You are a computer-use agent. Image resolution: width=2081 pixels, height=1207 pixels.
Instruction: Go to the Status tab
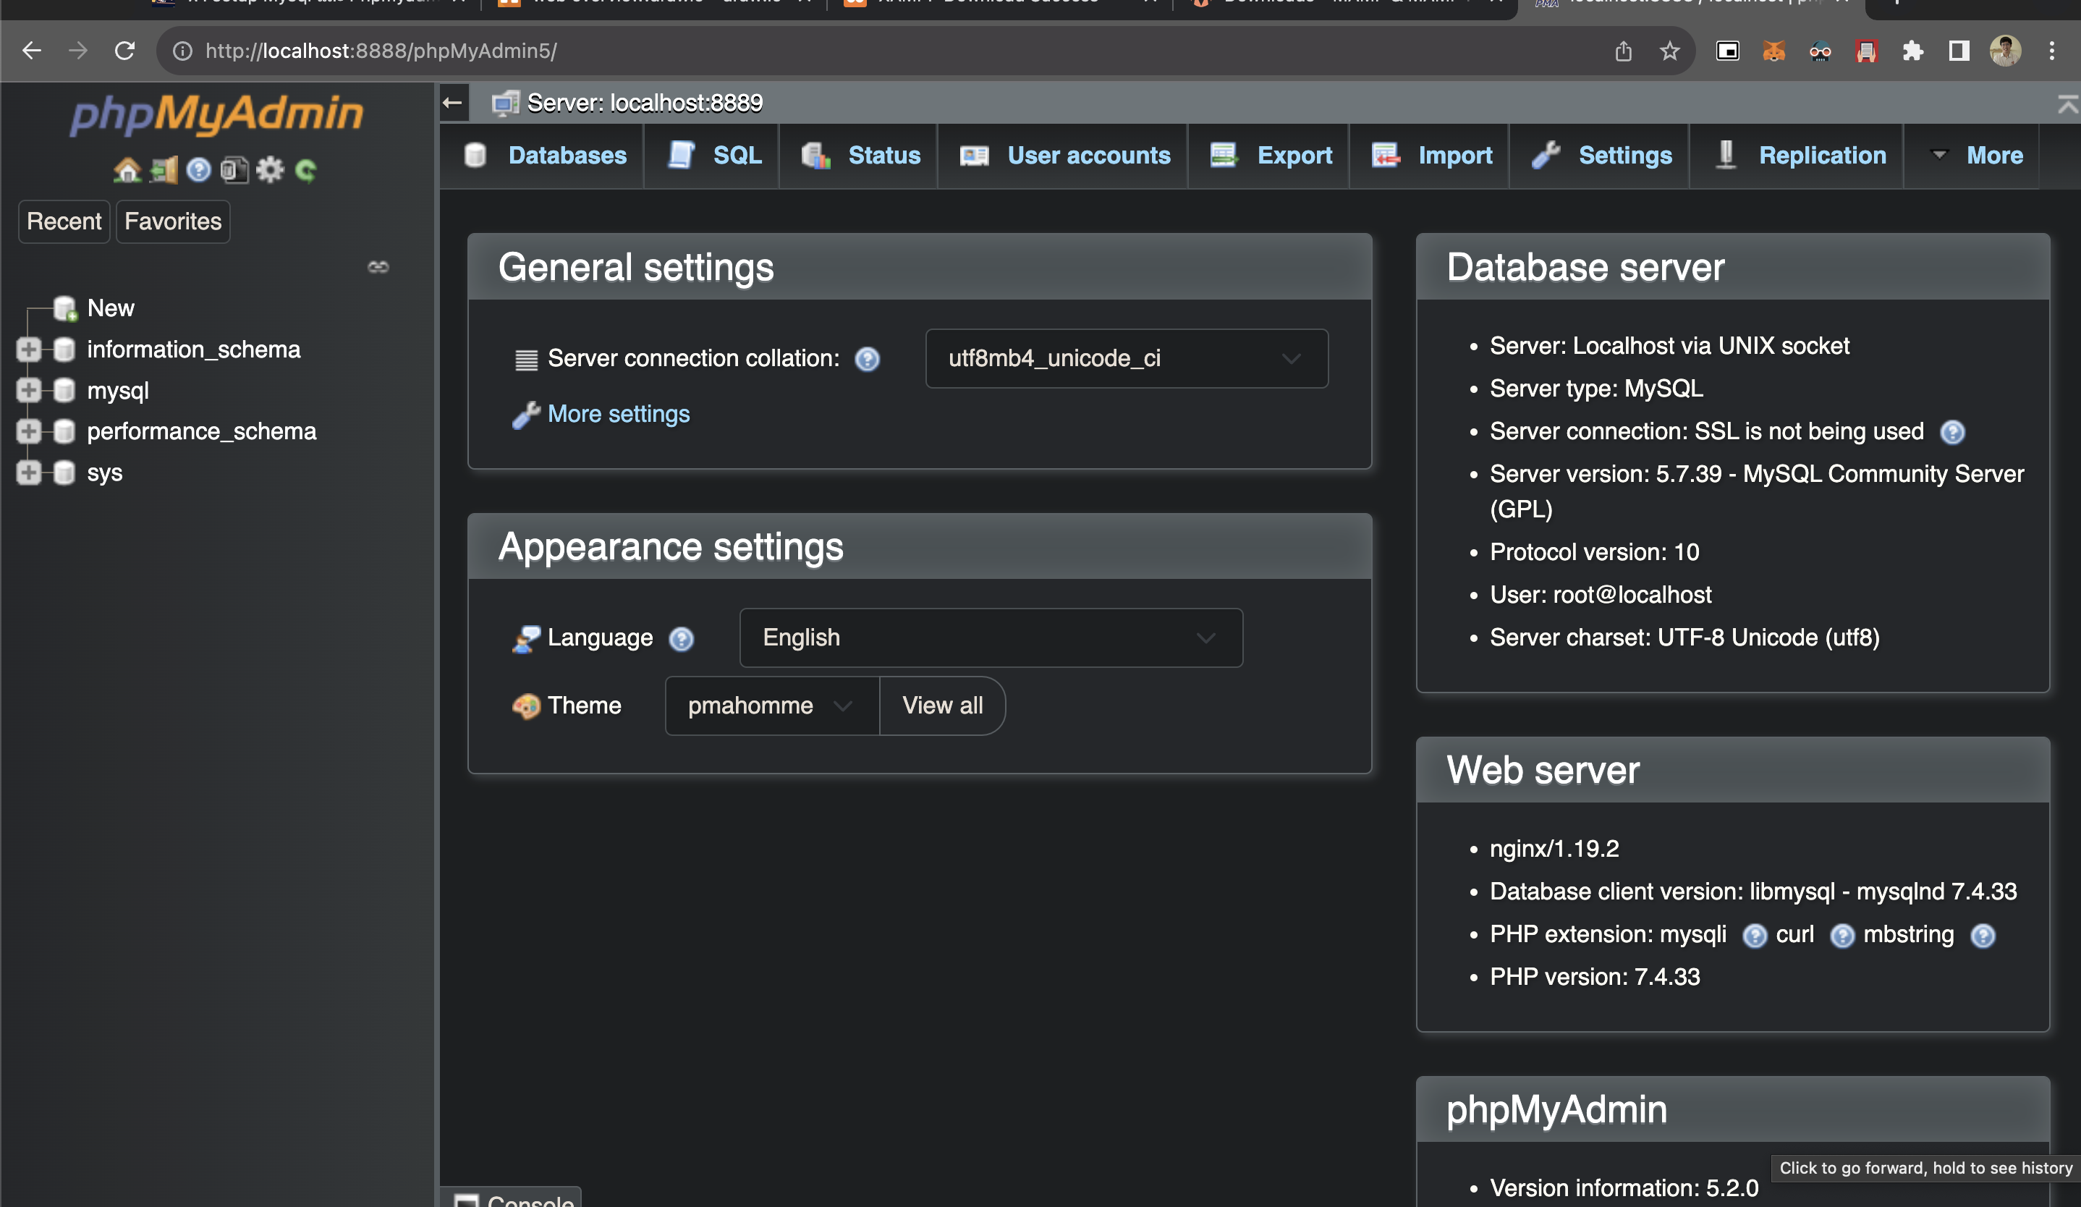click(860, 156)
